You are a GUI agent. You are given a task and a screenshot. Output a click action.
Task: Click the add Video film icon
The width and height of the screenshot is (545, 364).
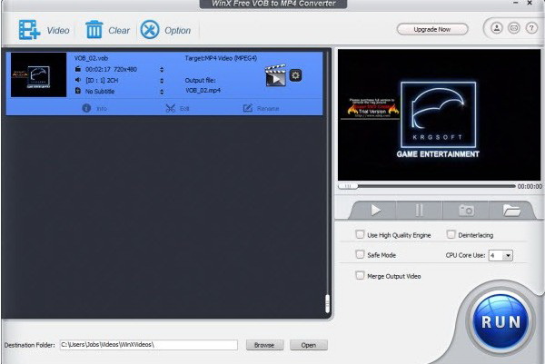[x=29, y=30]
